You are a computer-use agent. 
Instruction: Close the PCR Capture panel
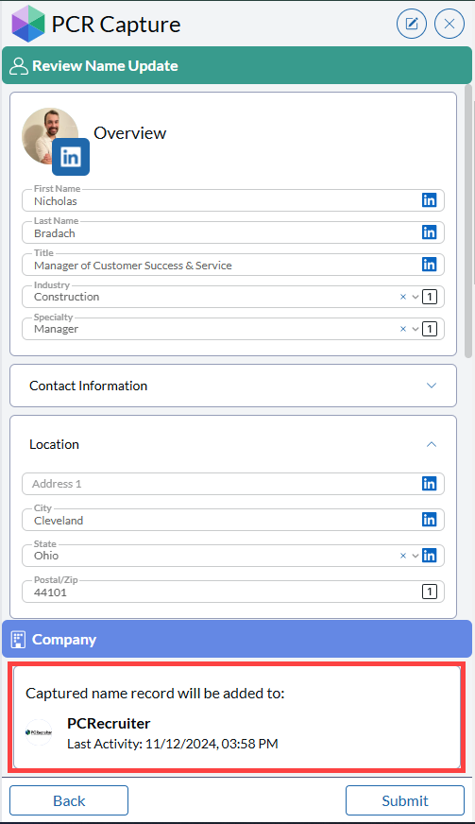[450, 24]
